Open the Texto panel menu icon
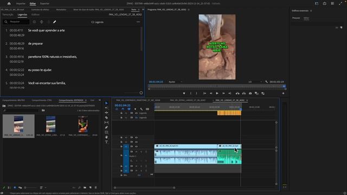The height and width of the screenshot is (195, 347). point(139,10)
